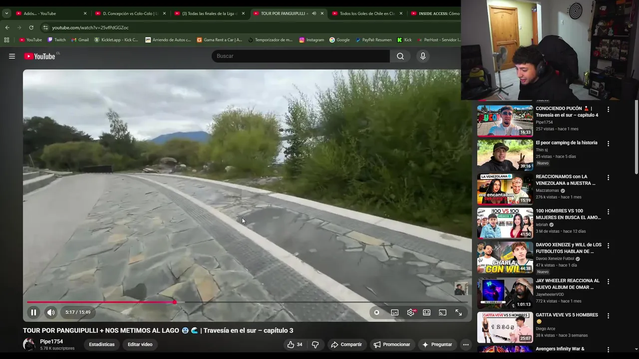Open options for REACCIONAMOS con LA VENEZOLANA
This screenshot has width=639, height=359.
click(x=608, y=178)
